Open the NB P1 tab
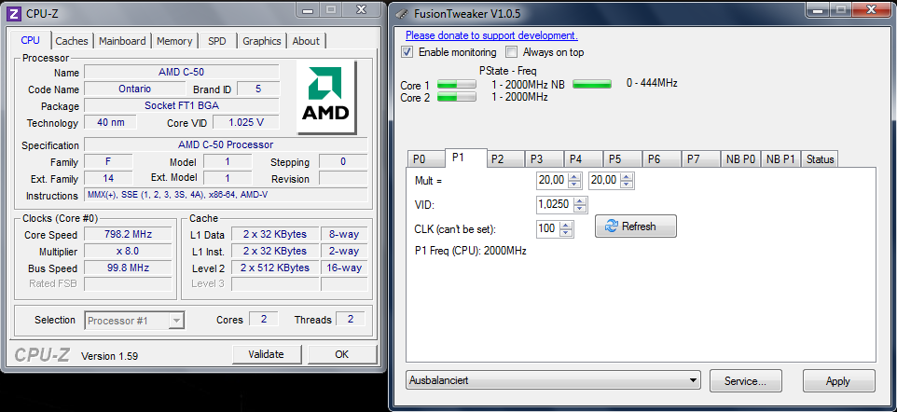Image resolution: width=897 pixels, height=412 pixels. pos(780,159)
